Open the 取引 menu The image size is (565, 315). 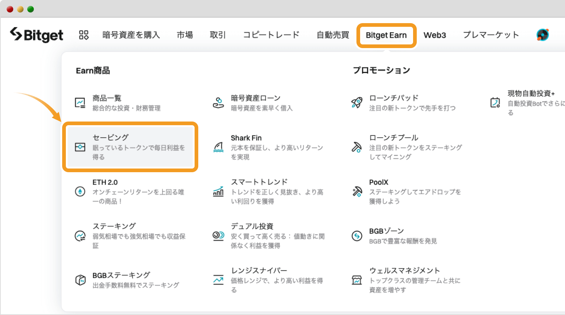point(218,35)
